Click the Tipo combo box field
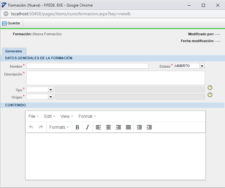This screenshot has height=188, width=225. tap(37, 89)
